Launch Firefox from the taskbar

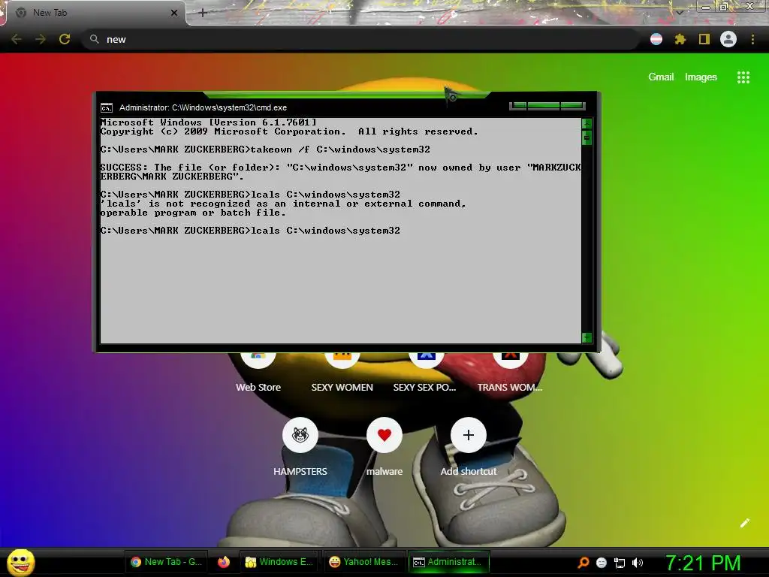click(224, 562)
